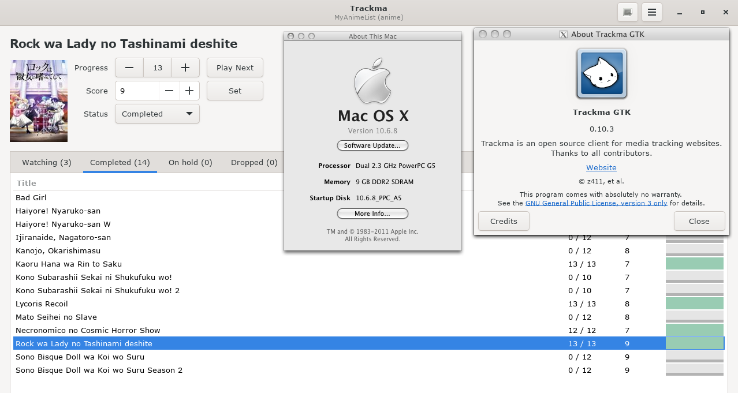738x393 pixels.
Task: Click the Set score button
Action: [x=235, y=91]
